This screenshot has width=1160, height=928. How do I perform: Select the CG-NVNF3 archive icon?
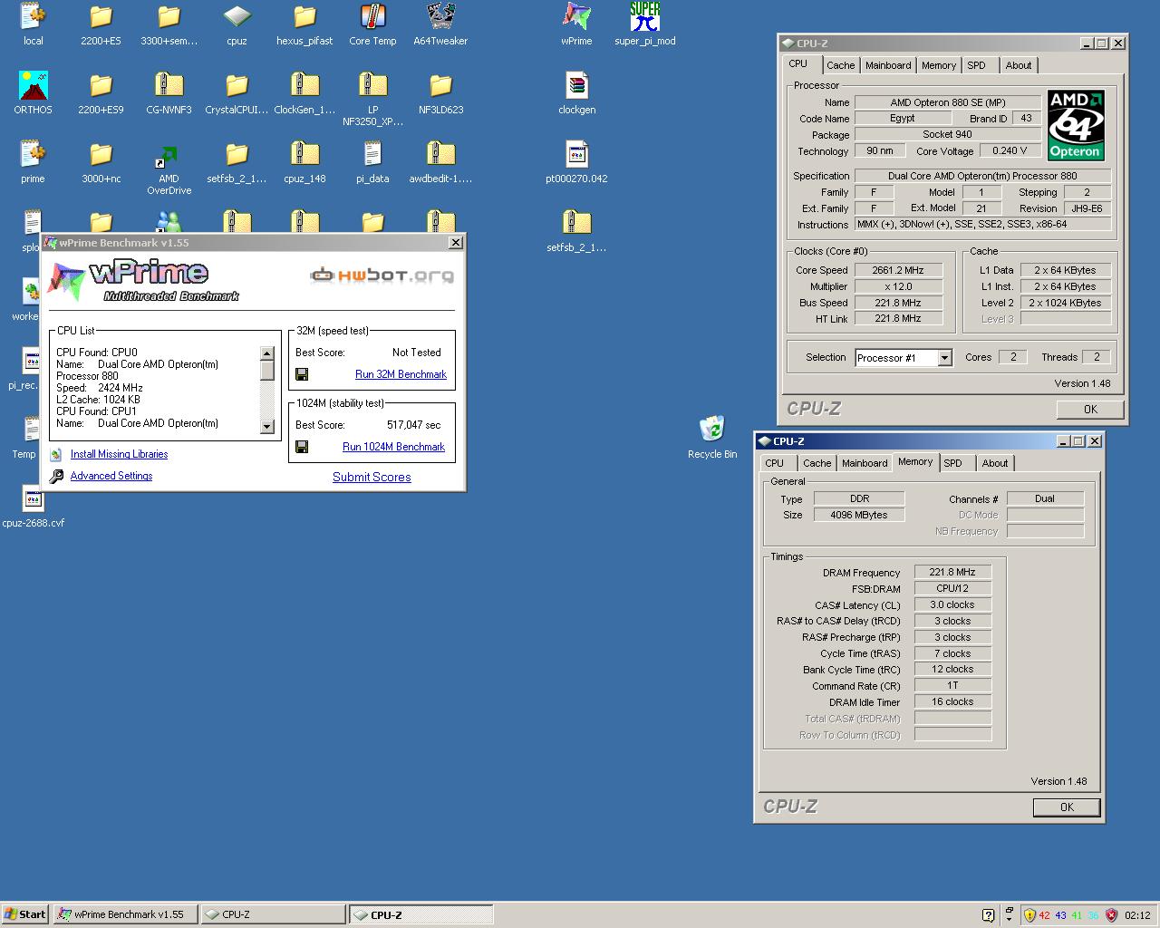tap(169, 93)
